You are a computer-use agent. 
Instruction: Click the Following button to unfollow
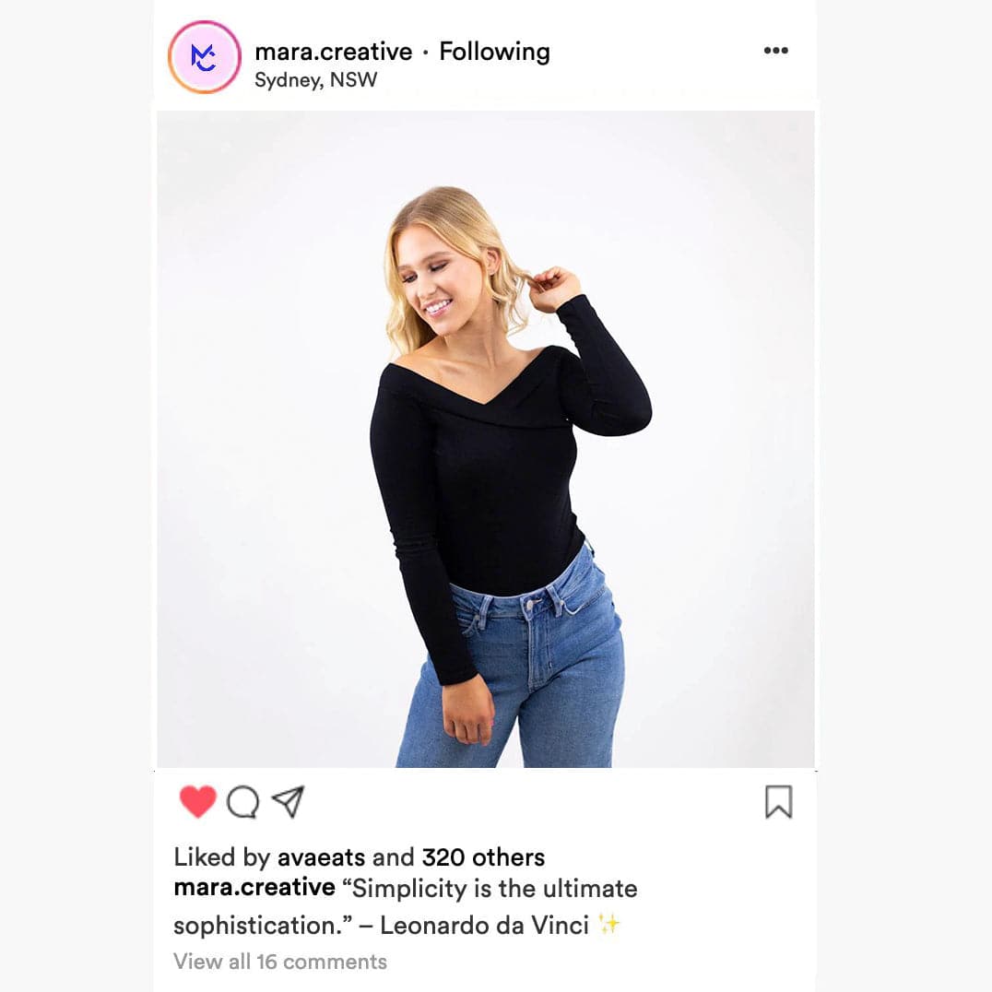point(494,52)
